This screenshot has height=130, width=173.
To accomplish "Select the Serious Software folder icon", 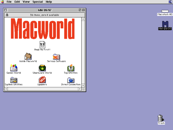I will click(56, 57).
